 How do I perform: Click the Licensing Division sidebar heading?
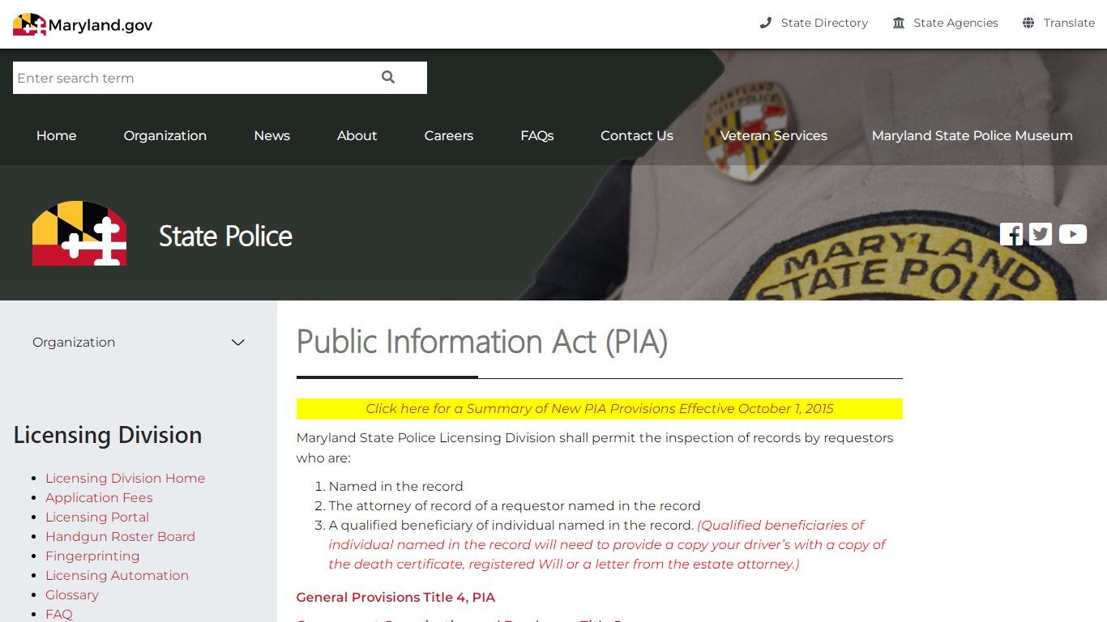tap(108, 435)
